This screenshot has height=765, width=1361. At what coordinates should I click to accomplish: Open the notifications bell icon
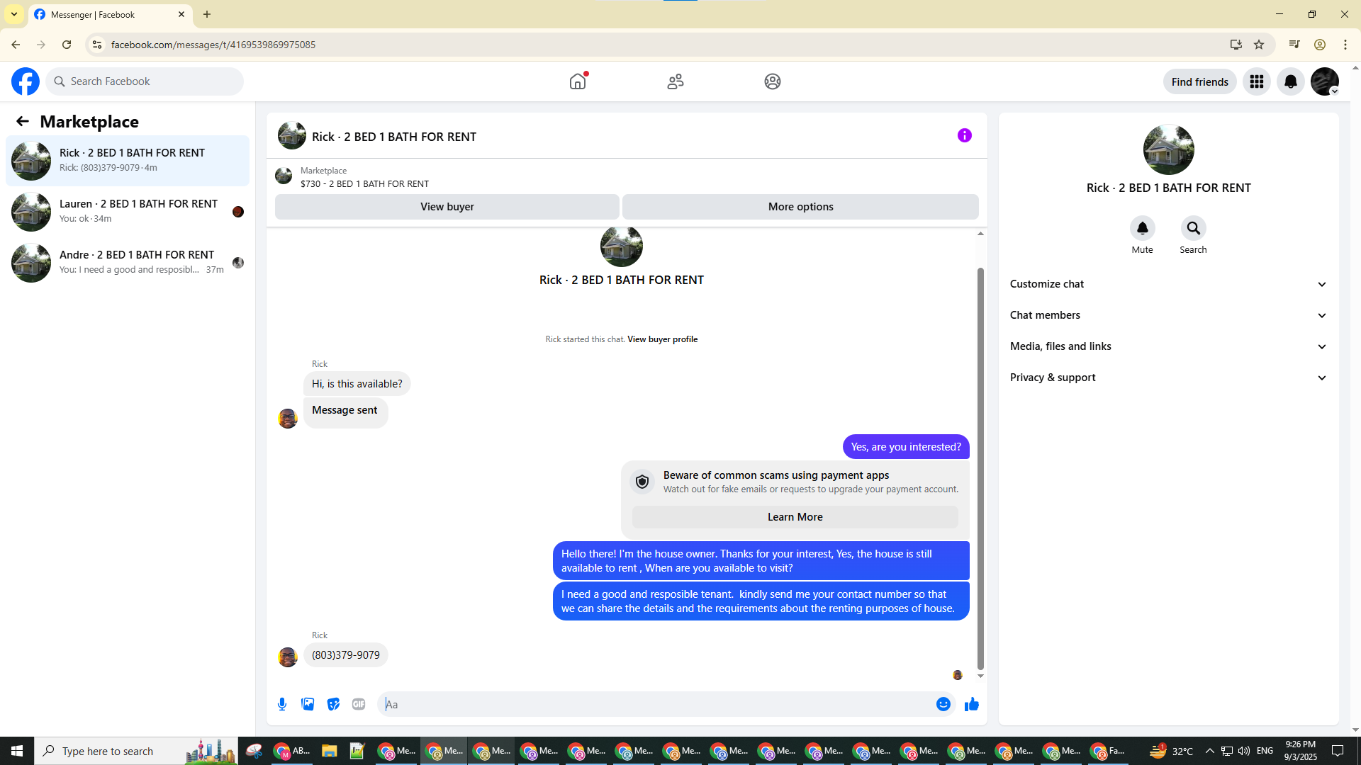1291,81
